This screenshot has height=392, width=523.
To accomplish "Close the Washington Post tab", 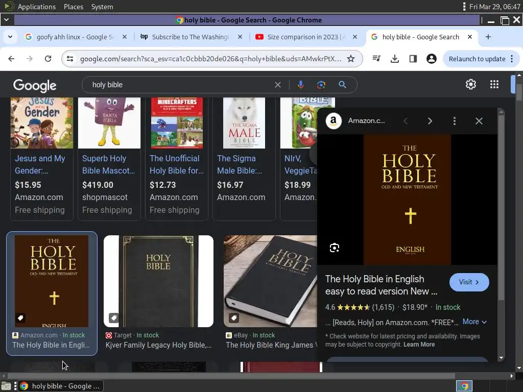I will tap(240, 37).
